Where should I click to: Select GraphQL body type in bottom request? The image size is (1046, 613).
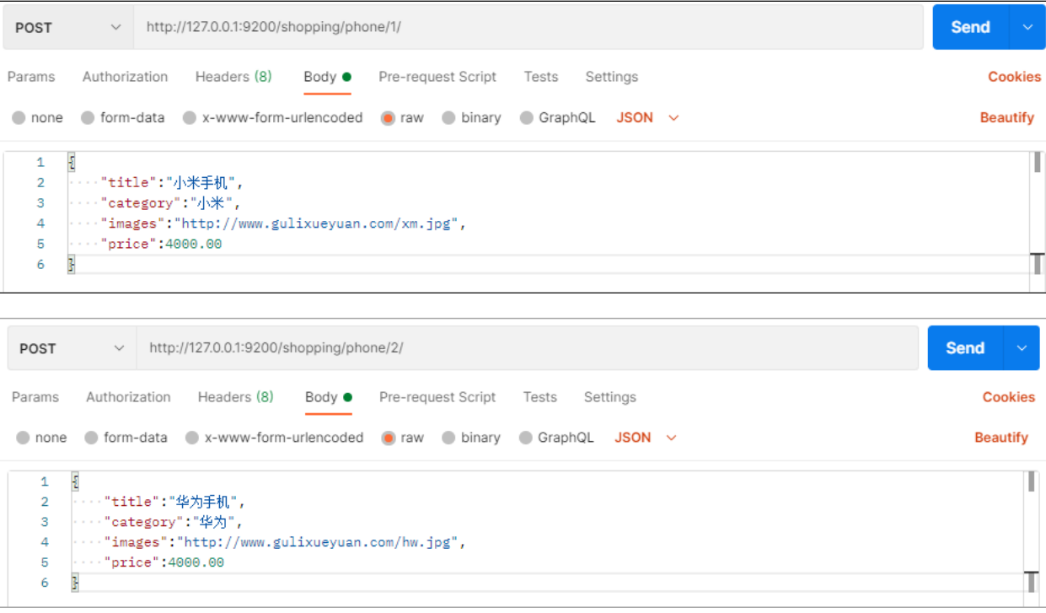tap(526, 438)
